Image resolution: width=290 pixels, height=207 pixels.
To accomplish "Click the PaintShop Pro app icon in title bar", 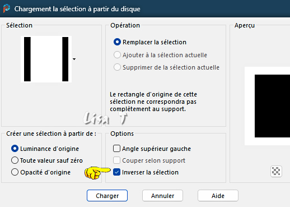I will point(6,8).
